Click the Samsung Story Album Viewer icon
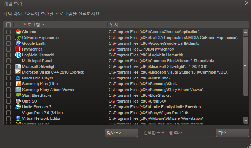 (x=18, y=90)
